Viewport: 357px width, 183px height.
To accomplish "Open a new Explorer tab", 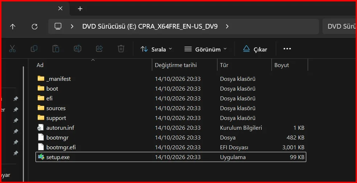I will point(80,9).
